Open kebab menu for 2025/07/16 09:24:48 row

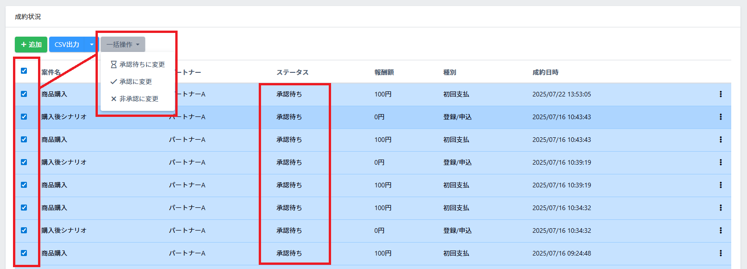coord(720,253)
